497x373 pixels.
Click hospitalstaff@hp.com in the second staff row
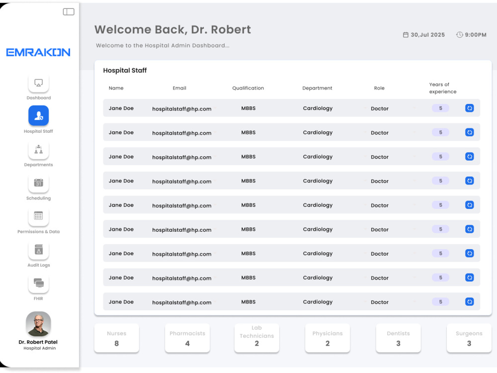(181, 133)
